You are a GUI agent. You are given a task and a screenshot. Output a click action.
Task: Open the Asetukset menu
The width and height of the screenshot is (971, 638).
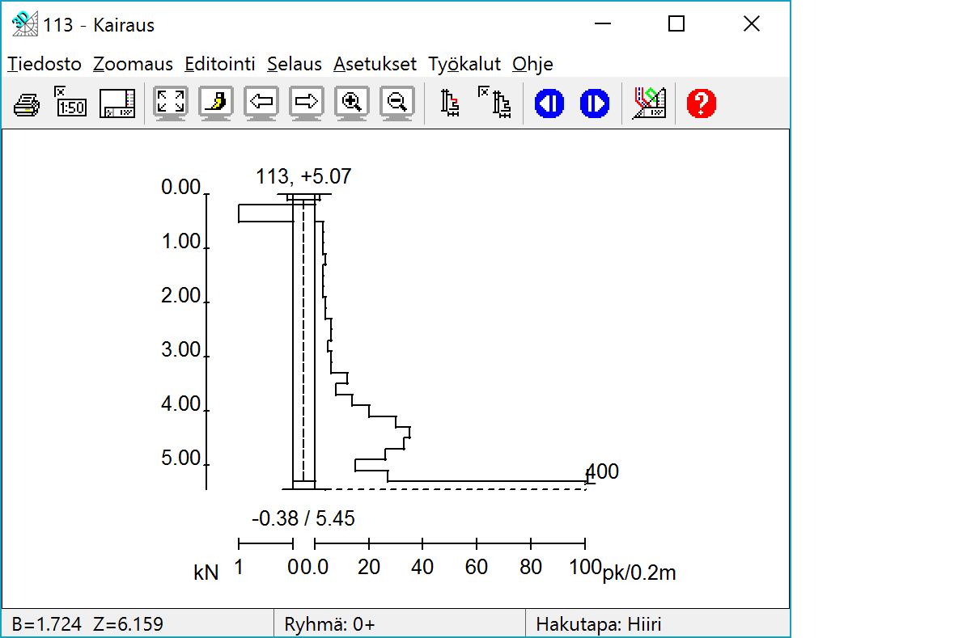click(x=375, y=64)
